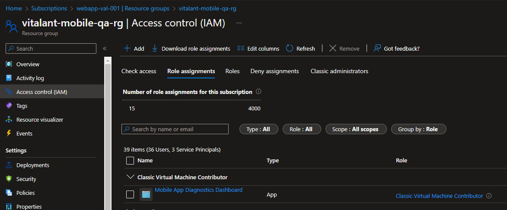Click the Mobile App Diagnostics Dashboard app icon
Screen dimensions: 507x210
click(146, 194)
